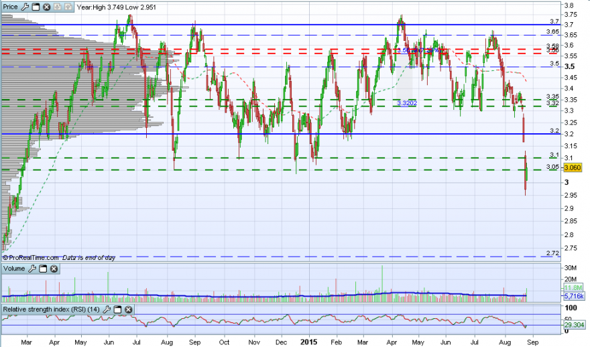Open Volume panel settings wrench

point(32,269)
